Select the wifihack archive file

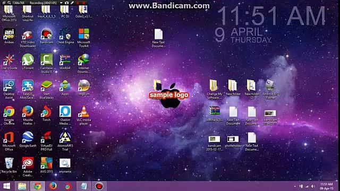(x=214, y=114)
